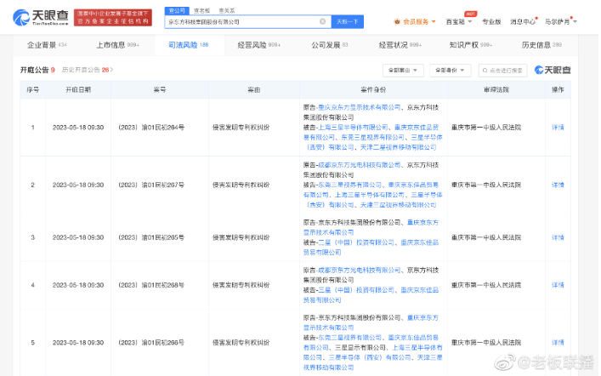Select case number (2023) 渝01民初266号
The width and height of the screenshot is (601, 376).
pos(151,343)
